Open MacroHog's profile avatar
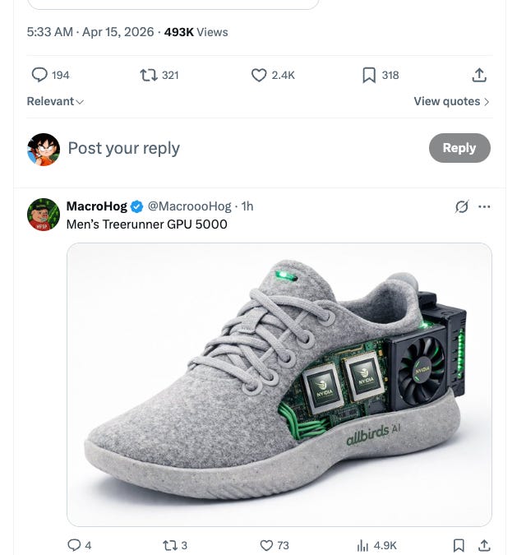This screenshot has height=555, width=526. [44, 215]
